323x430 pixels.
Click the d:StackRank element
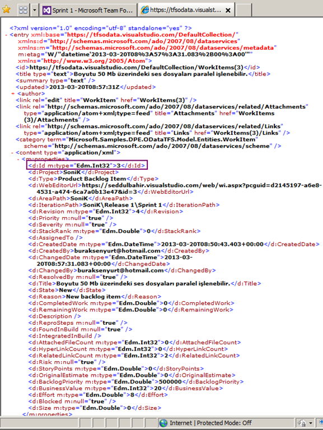(x=114, y=231)
